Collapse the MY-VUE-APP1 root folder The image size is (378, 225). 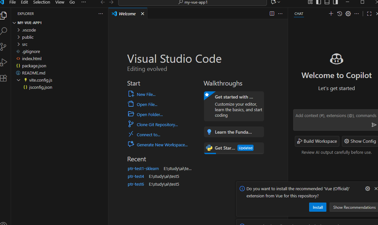pos(14,23)
